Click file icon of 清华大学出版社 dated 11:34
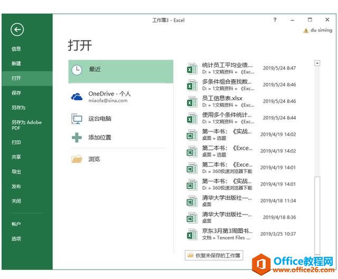Viewport: 338px width, 279px height. tap(192, 201)
